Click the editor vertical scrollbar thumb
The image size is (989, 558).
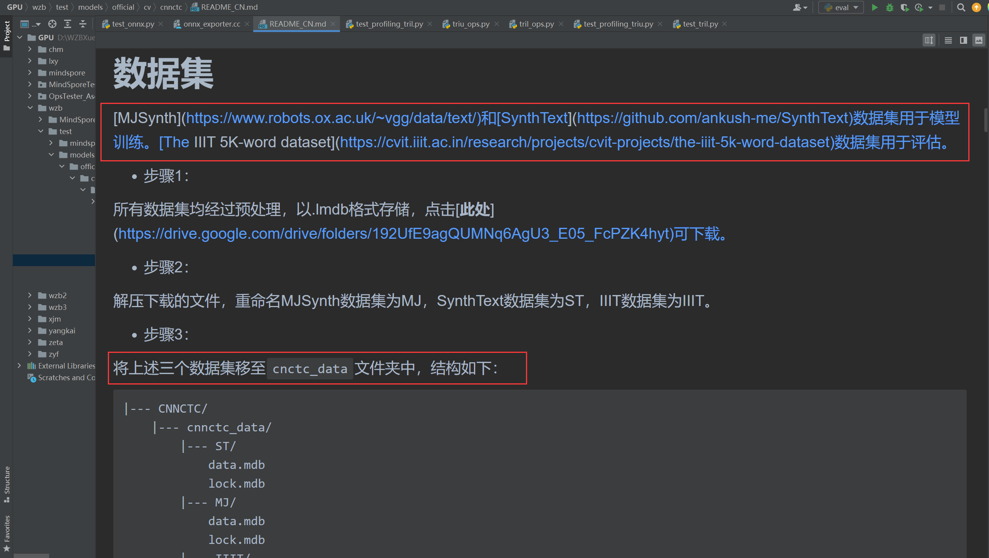tap(985, 119)
